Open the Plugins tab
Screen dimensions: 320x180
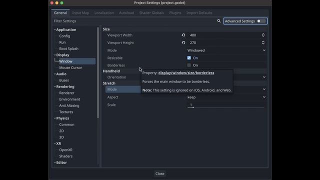(x=175, y=13)
